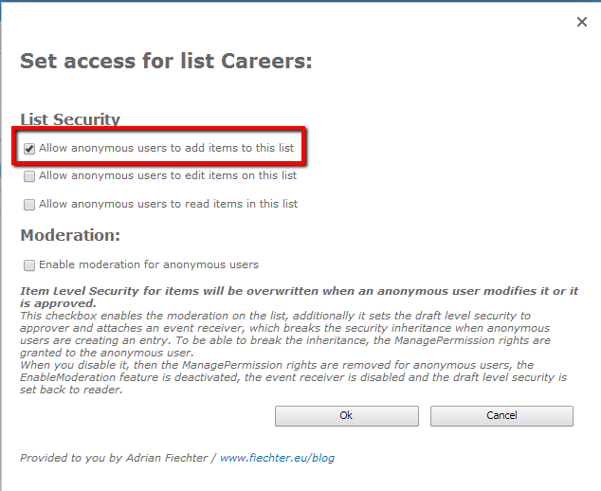This screenshot has width=601, height=491.
Task: Click the 'edit items on this list' label text
Action: pos(168,175)
